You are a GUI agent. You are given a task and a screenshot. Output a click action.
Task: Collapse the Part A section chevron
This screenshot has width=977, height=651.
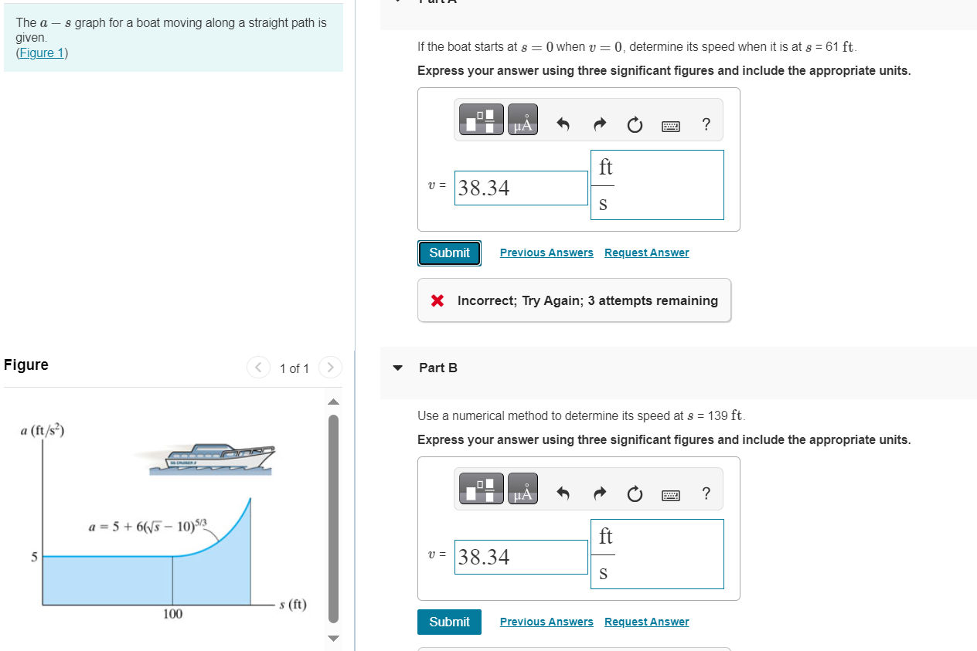397,2
